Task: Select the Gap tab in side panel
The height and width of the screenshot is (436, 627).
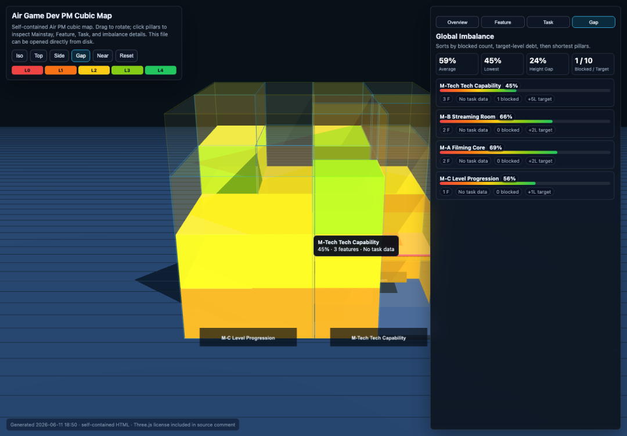Action: coord(593,22)
